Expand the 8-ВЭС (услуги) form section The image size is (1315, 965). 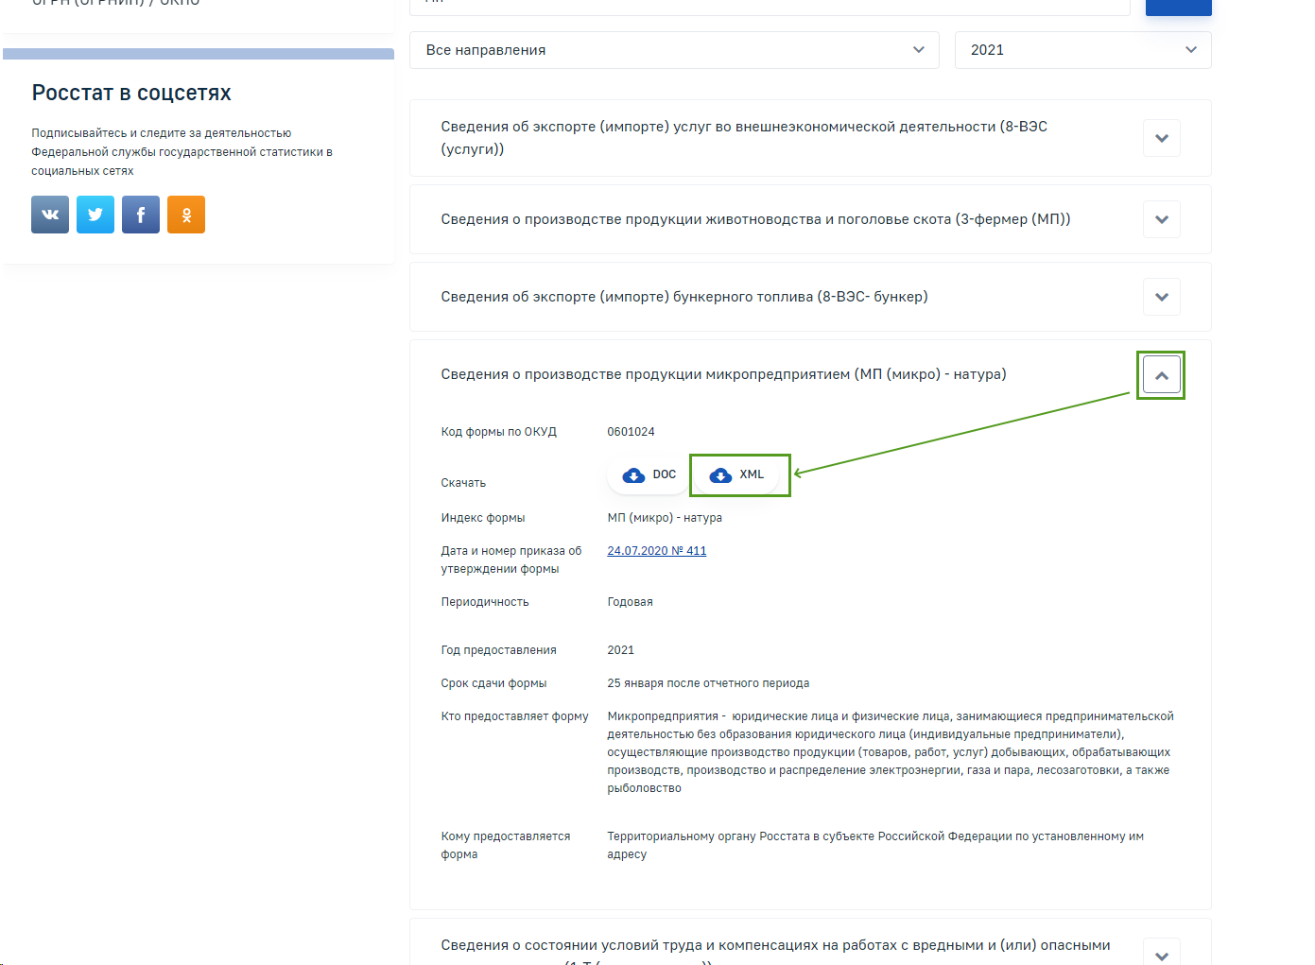tap(1162, 138)
